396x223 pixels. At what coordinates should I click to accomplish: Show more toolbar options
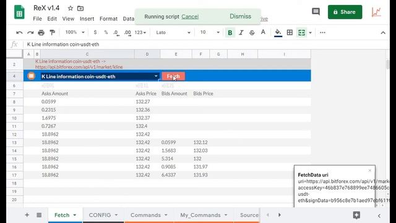click(322, 32)
